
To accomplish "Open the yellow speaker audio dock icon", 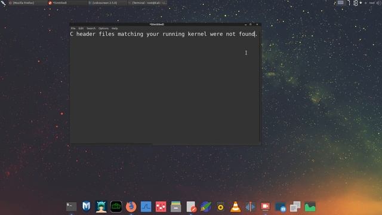I will pos(220,207).
